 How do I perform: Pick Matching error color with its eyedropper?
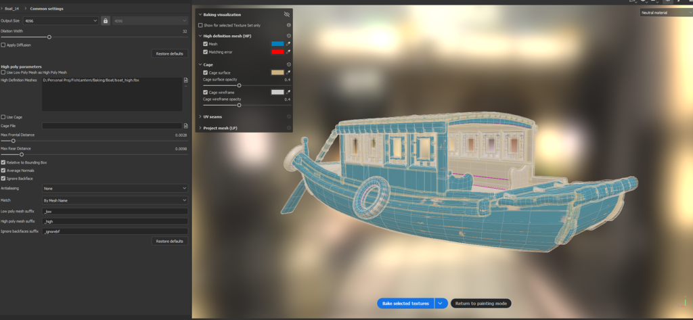(x=288, y=52)
